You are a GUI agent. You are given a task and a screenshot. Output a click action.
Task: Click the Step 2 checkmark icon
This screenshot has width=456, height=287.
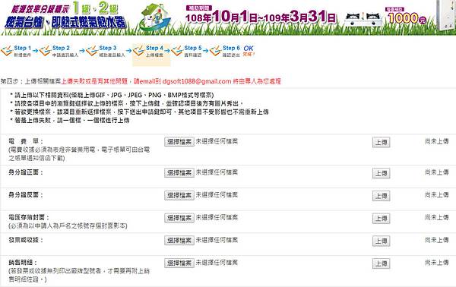(x=45, y=51)
